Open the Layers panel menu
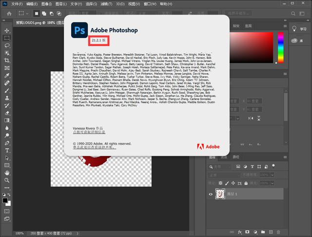 pyautogui.click(x=285, y=157)
